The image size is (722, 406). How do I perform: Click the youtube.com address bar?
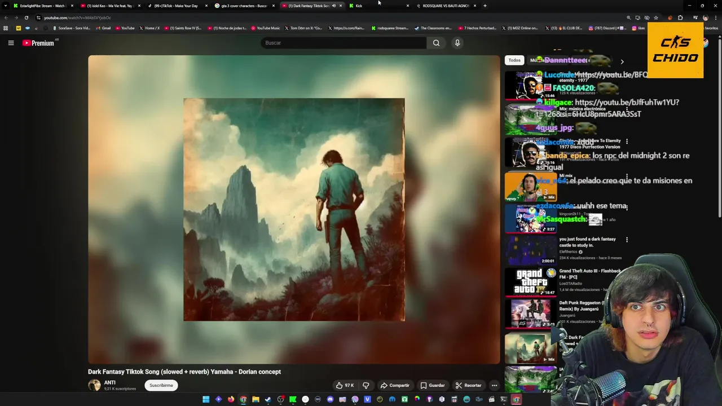[x=327, y=17]
